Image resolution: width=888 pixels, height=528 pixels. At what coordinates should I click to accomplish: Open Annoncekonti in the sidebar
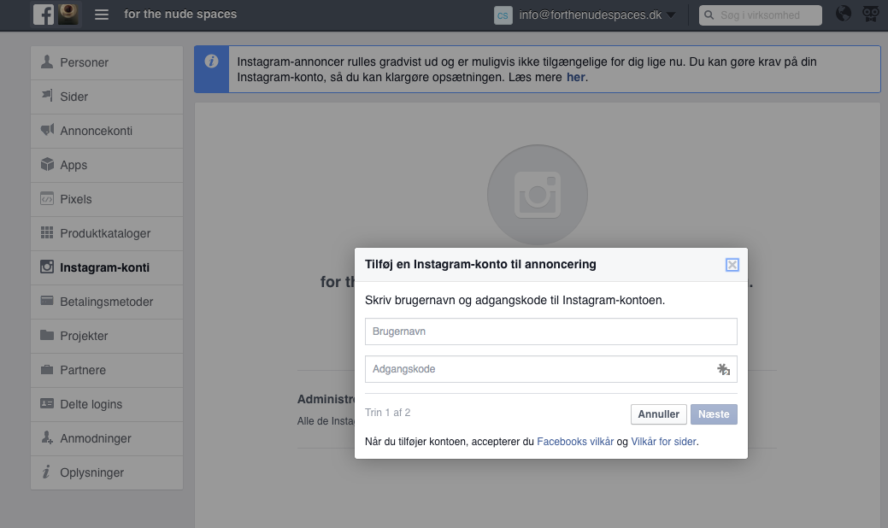pos(107,132)
